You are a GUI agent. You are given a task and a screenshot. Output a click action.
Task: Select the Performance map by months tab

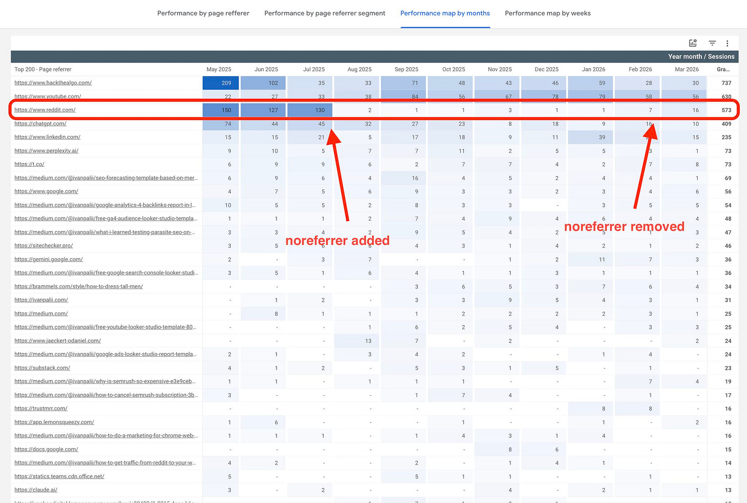point(445,13)
